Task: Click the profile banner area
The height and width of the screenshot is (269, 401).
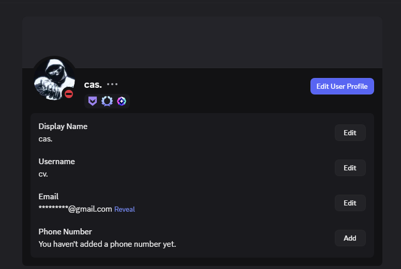Action: point(202,41)
